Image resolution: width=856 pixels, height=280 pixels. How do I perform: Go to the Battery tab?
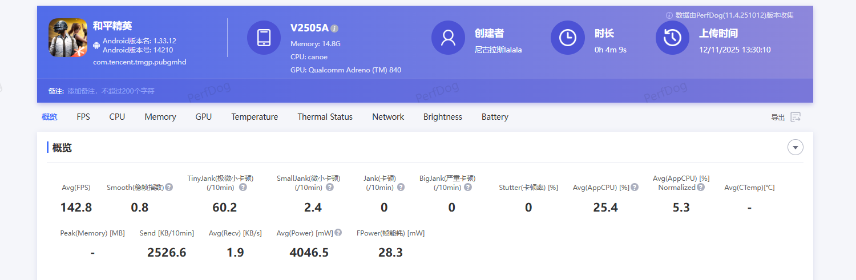coord(495,117)
